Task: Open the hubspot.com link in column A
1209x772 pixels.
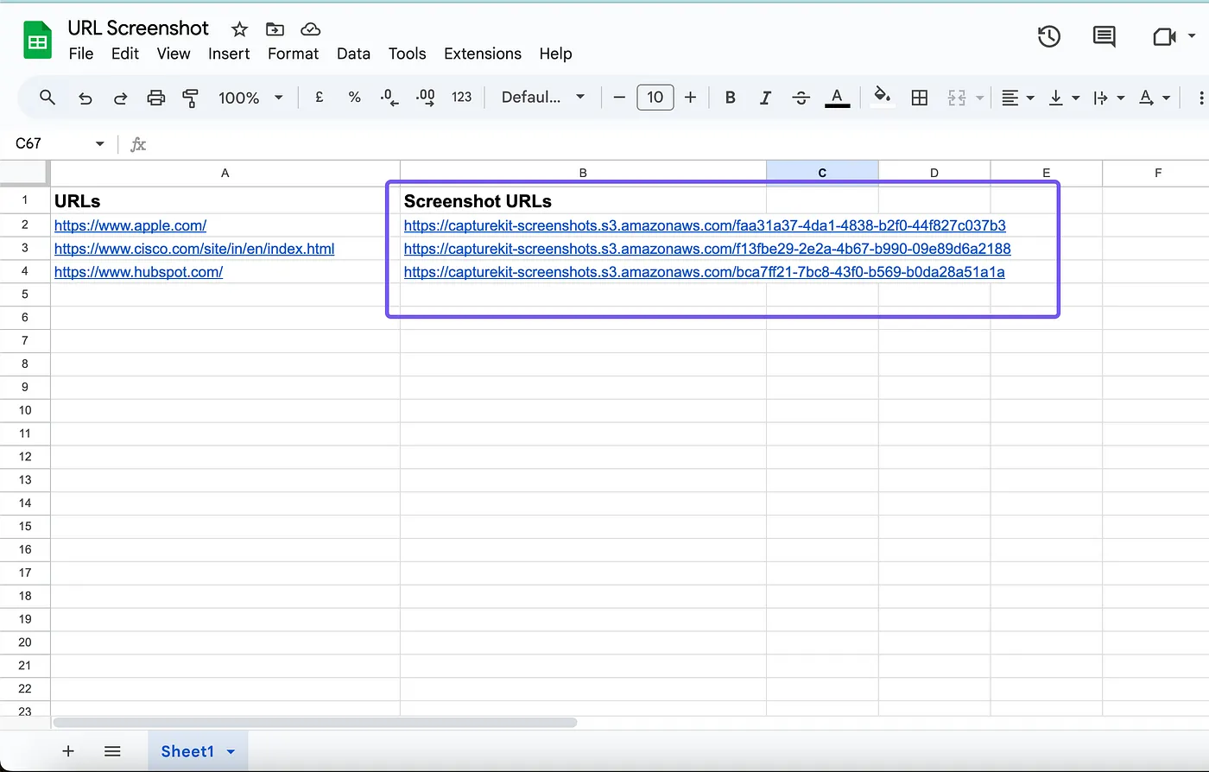Action: pyautogui.click(x=138, y=272)
